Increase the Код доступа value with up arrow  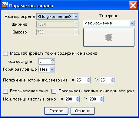[x=52, y=60]
